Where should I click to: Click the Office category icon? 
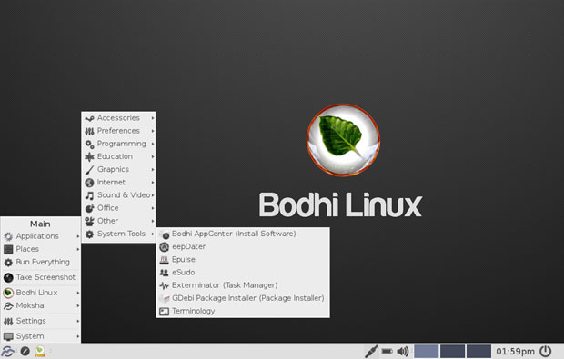(x=89, y=208)
